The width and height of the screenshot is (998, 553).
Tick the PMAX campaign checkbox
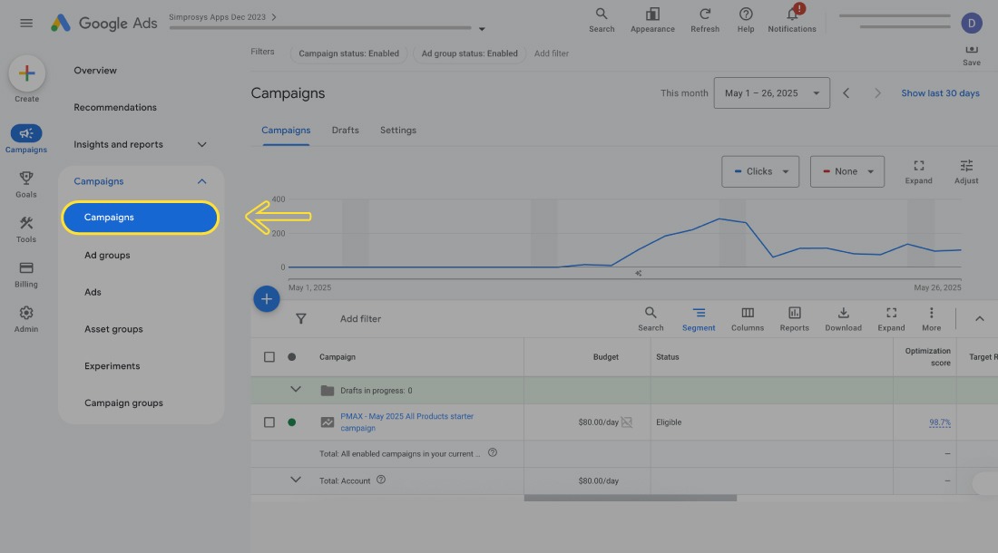click(269, 422)
